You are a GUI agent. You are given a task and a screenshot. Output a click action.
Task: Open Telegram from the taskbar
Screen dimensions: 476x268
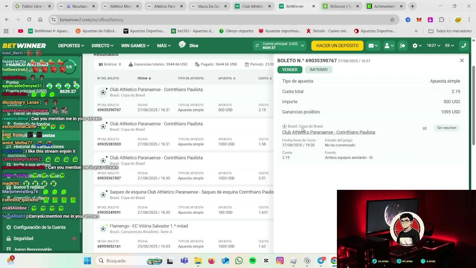(x=321, y=261)
